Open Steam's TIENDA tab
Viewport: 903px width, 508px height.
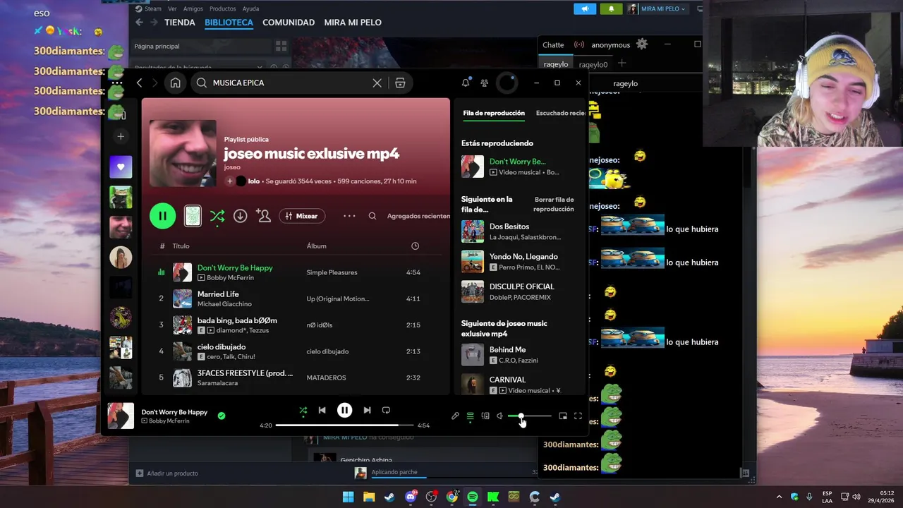tap(180, 23)
